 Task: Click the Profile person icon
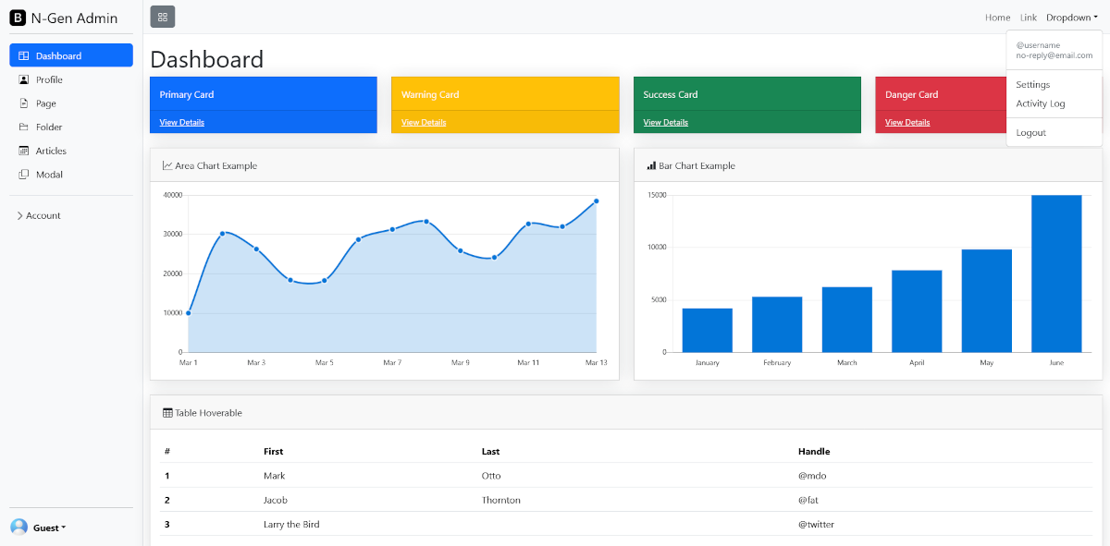click(24, 79)
